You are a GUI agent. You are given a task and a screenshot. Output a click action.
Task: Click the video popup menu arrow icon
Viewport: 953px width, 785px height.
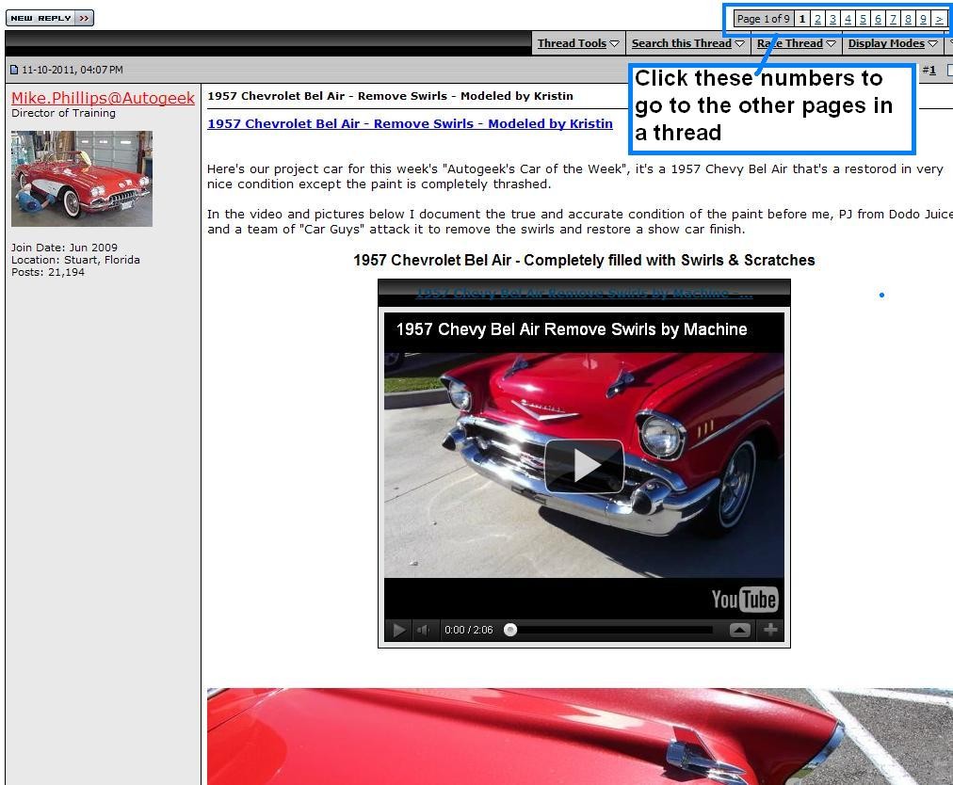click(739, 630)
